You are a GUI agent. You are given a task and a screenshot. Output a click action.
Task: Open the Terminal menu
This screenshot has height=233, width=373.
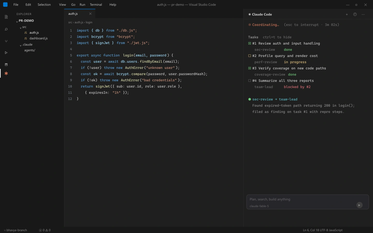click(x=96, y=5)
